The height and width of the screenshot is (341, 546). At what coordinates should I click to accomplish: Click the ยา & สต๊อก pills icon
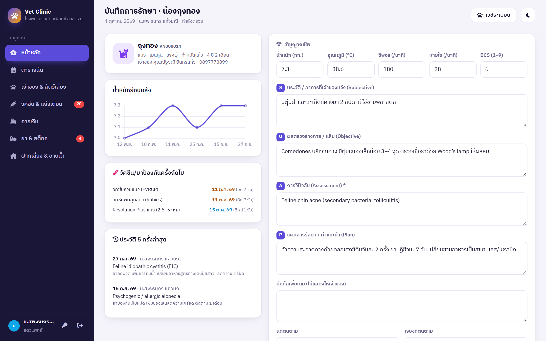13,139
